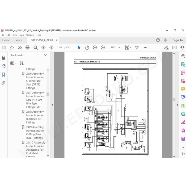Open more tools ellipsis menu
Screen dimensions: 186x186
point(146,48)
